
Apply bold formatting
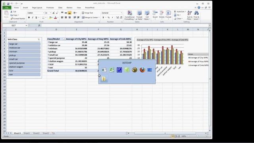coord(29,17)
